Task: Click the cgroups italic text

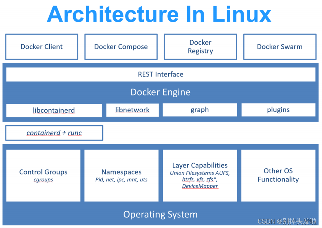Action: 43,180
